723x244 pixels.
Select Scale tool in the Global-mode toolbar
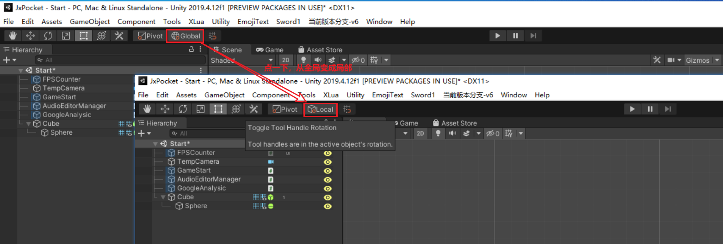coord(66,36)
